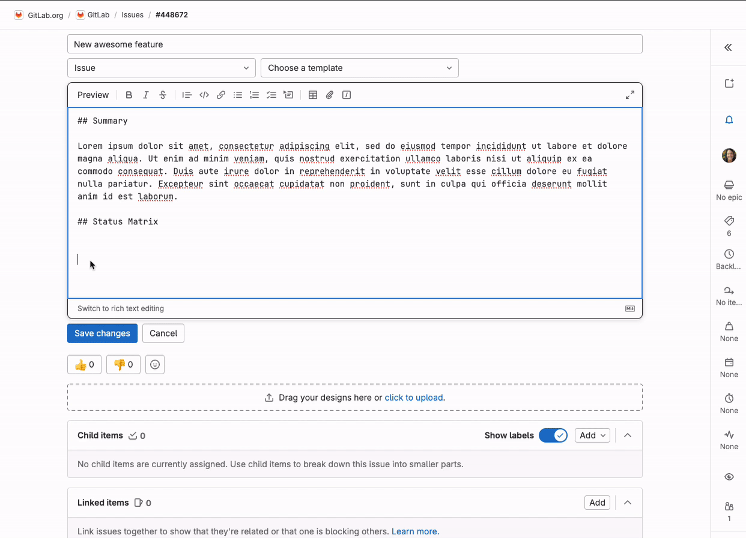Screen dimensions: 746x538
Task: Focus the issue title field
Action: [355, 44]
